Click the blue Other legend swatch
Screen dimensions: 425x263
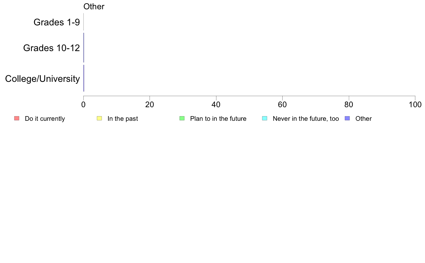pyautogui.click(x=347, y=118)
